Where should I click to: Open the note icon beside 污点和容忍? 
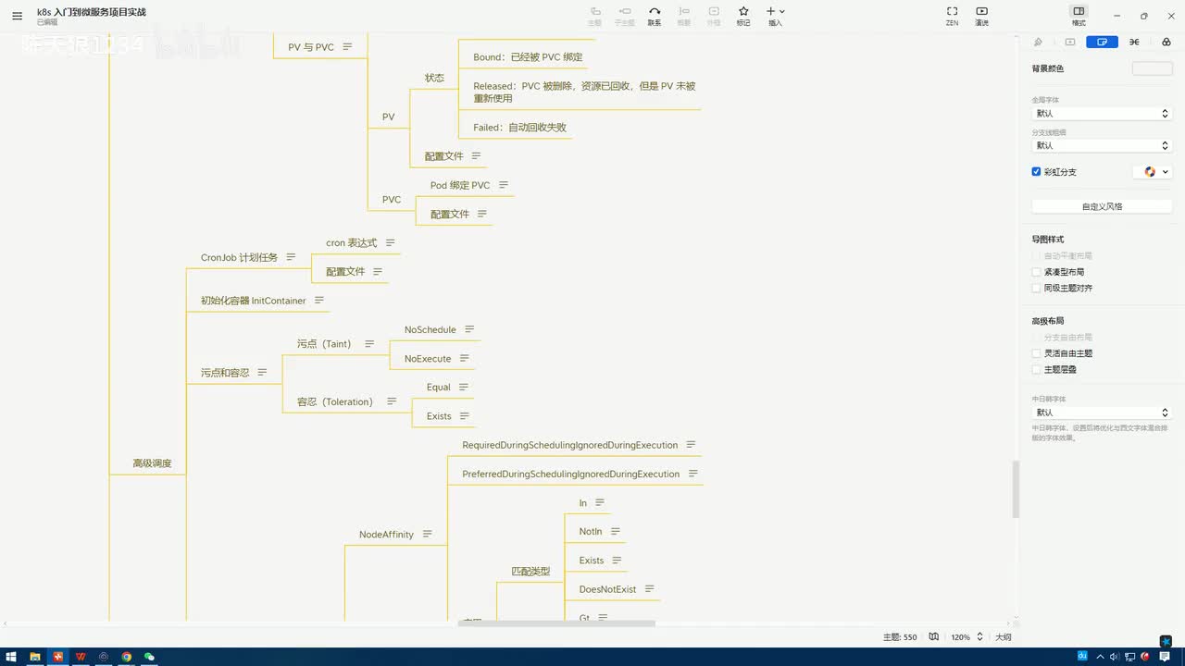pyautogui.click(x=262, y=372)
